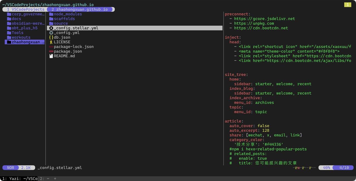Select the obt_plus_h5 directory name
The height and width of the screenshot is (181, 356).
[24, 28]
